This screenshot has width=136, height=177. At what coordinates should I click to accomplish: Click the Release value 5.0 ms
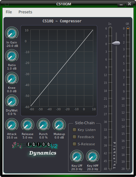[x=28, y=138]
